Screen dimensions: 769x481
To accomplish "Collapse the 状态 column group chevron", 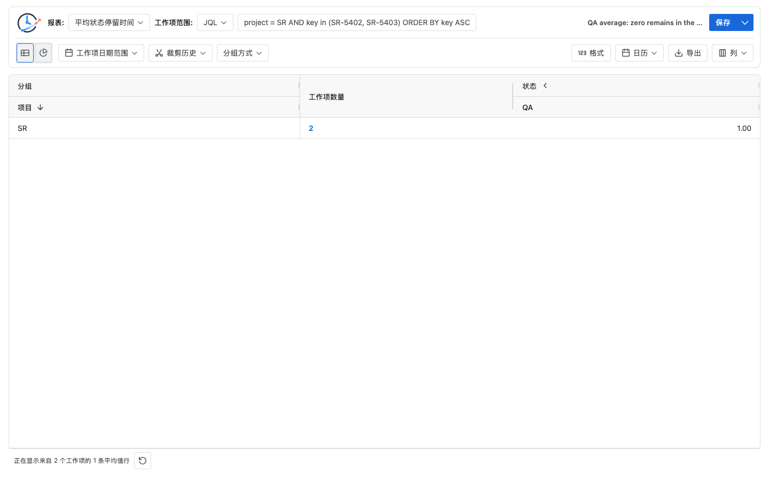I will pyautogui.click(x=545, y=86).
